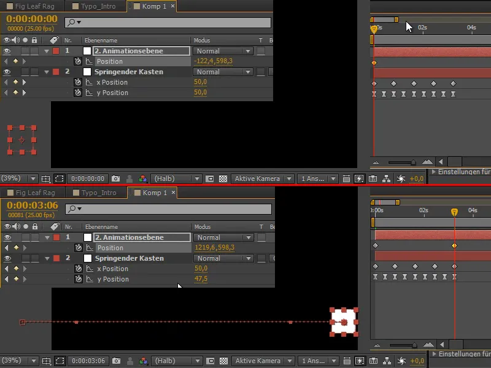Viewport: 491px width, 368px height.
Task: Switch to Typo_Intro tab above 0:00:03:06 timecode
Action: pos(95,193)
